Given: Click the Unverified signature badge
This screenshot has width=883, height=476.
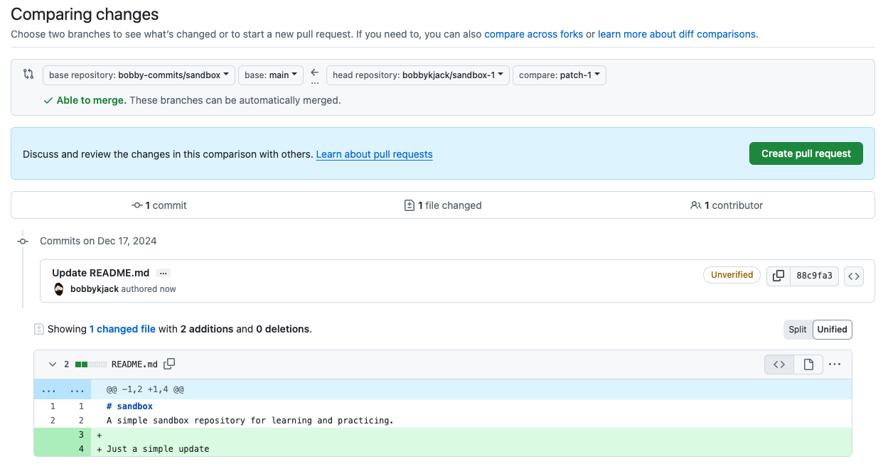Looking at the screenshot, I should pyautogui.click(x=732, y=275).
